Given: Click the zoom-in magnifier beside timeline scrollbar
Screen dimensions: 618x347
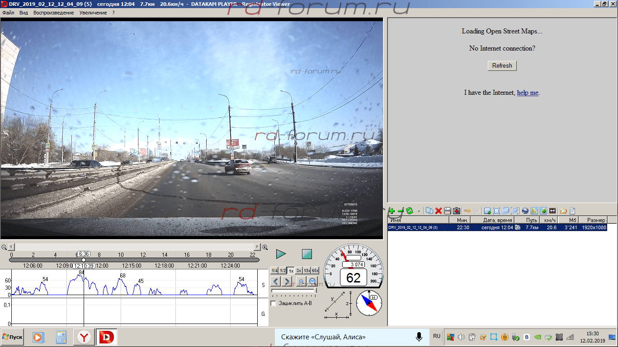Looking at the screenshot, I should pos(265,247).
